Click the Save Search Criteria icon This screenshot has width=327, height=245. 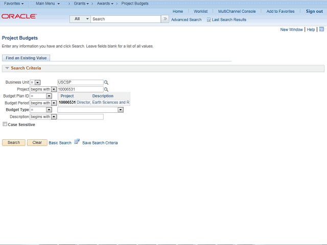[77, 142]
